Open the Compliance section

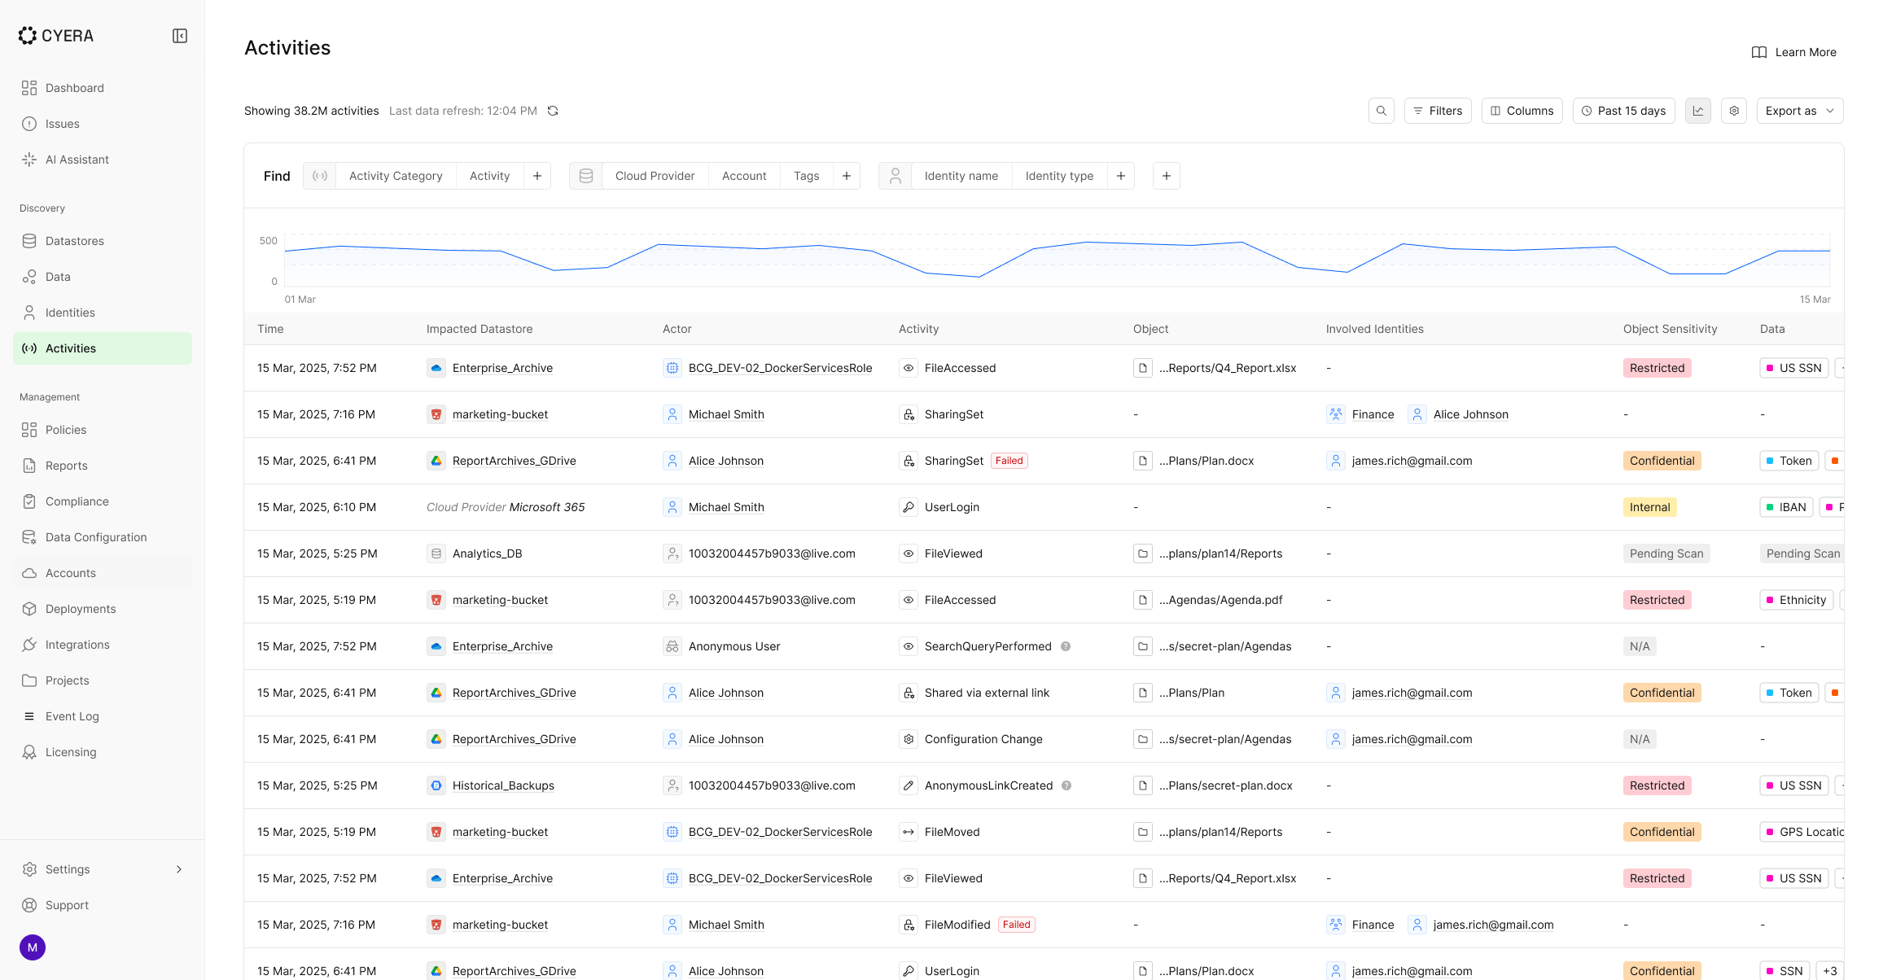tap(77, 501)
